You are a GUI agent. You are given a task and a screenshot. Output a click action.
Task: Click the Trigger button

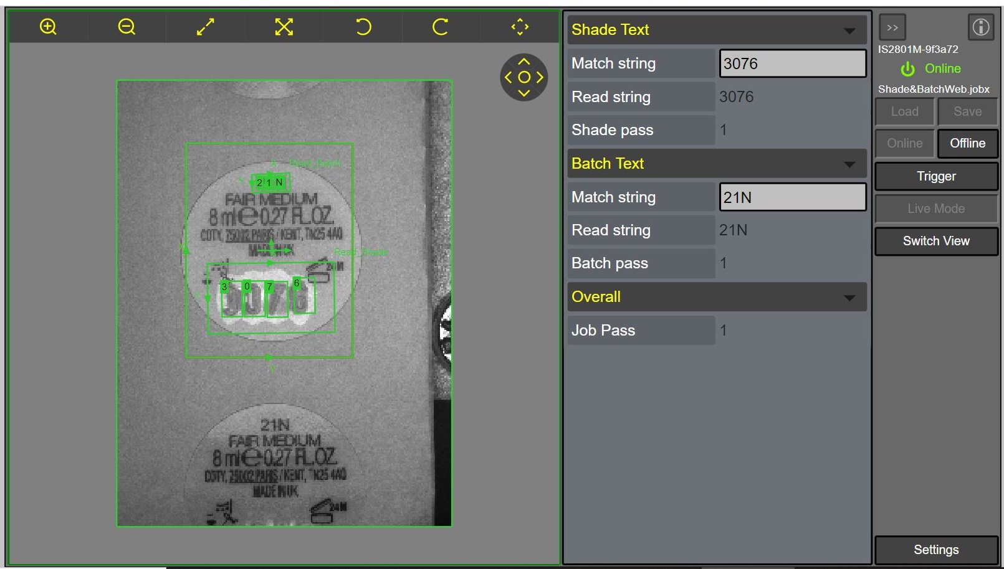[x=936, y=176]
